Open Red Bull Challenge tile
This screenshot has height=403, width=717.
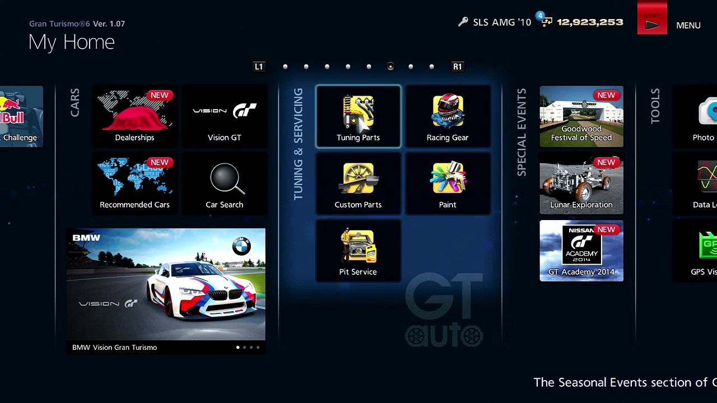(x=21, y=116)
